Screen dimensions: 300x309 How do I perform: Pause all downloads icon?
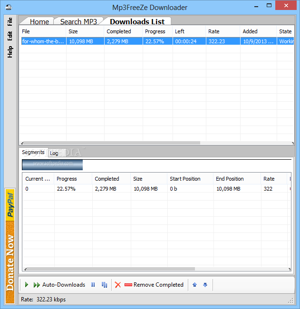pyautogui.click(x=104, y=285)
